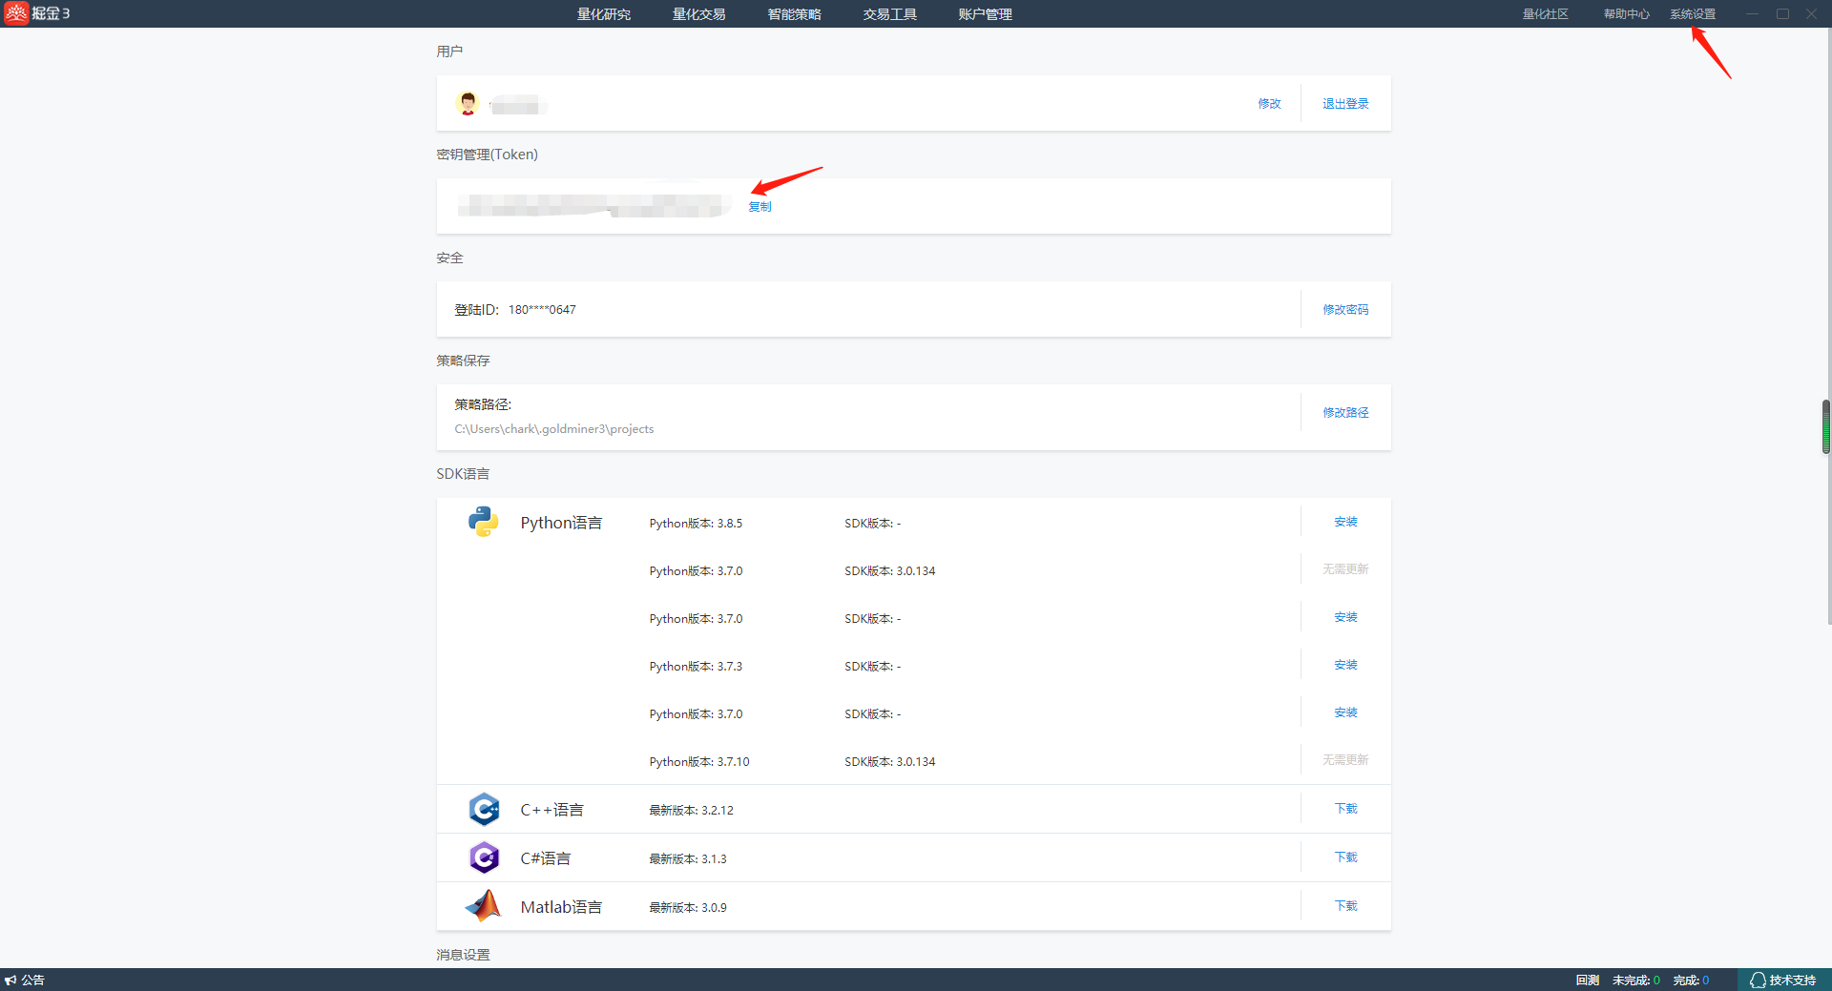Viewport: 1832px width, 991px height.
Task: Click the 密钥管理(Token) section heading
Action: point(488,155)
